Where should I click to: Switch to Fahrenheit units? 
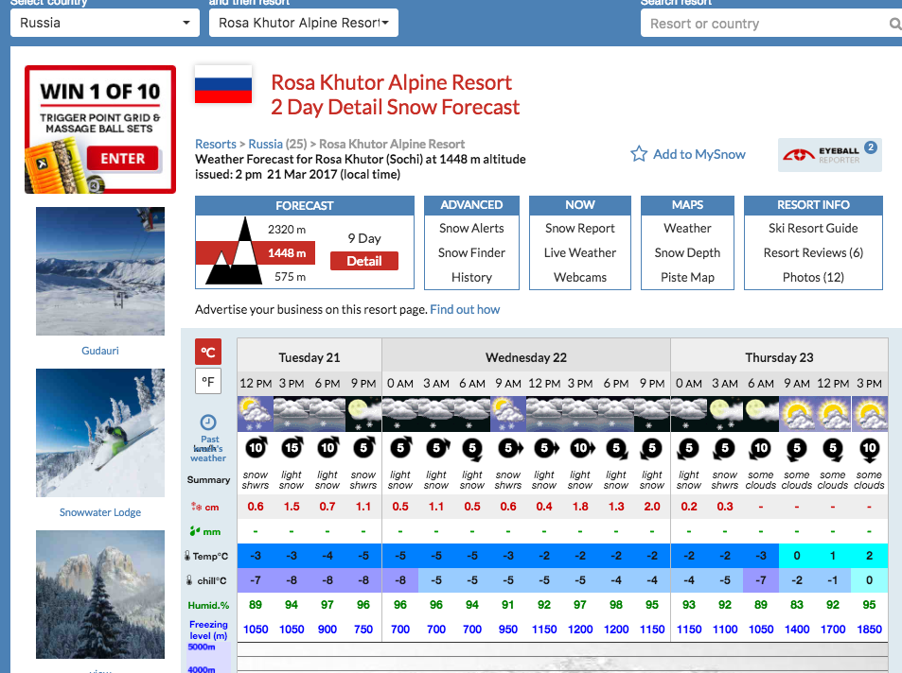207,382
